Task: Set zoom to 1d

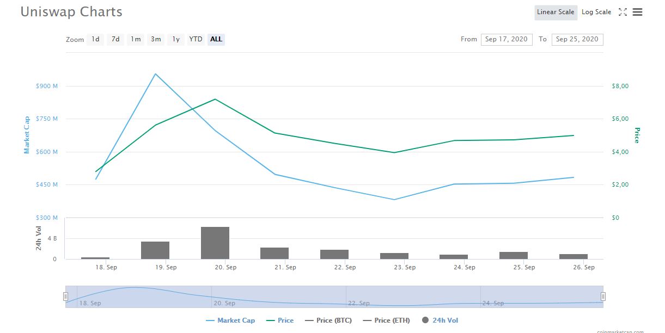Action: pos(95,39)
